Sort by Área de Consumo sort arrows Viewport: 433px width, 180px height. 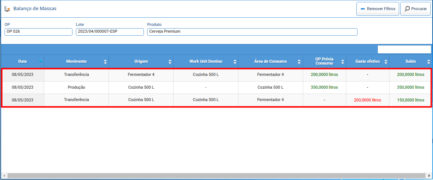299,61
